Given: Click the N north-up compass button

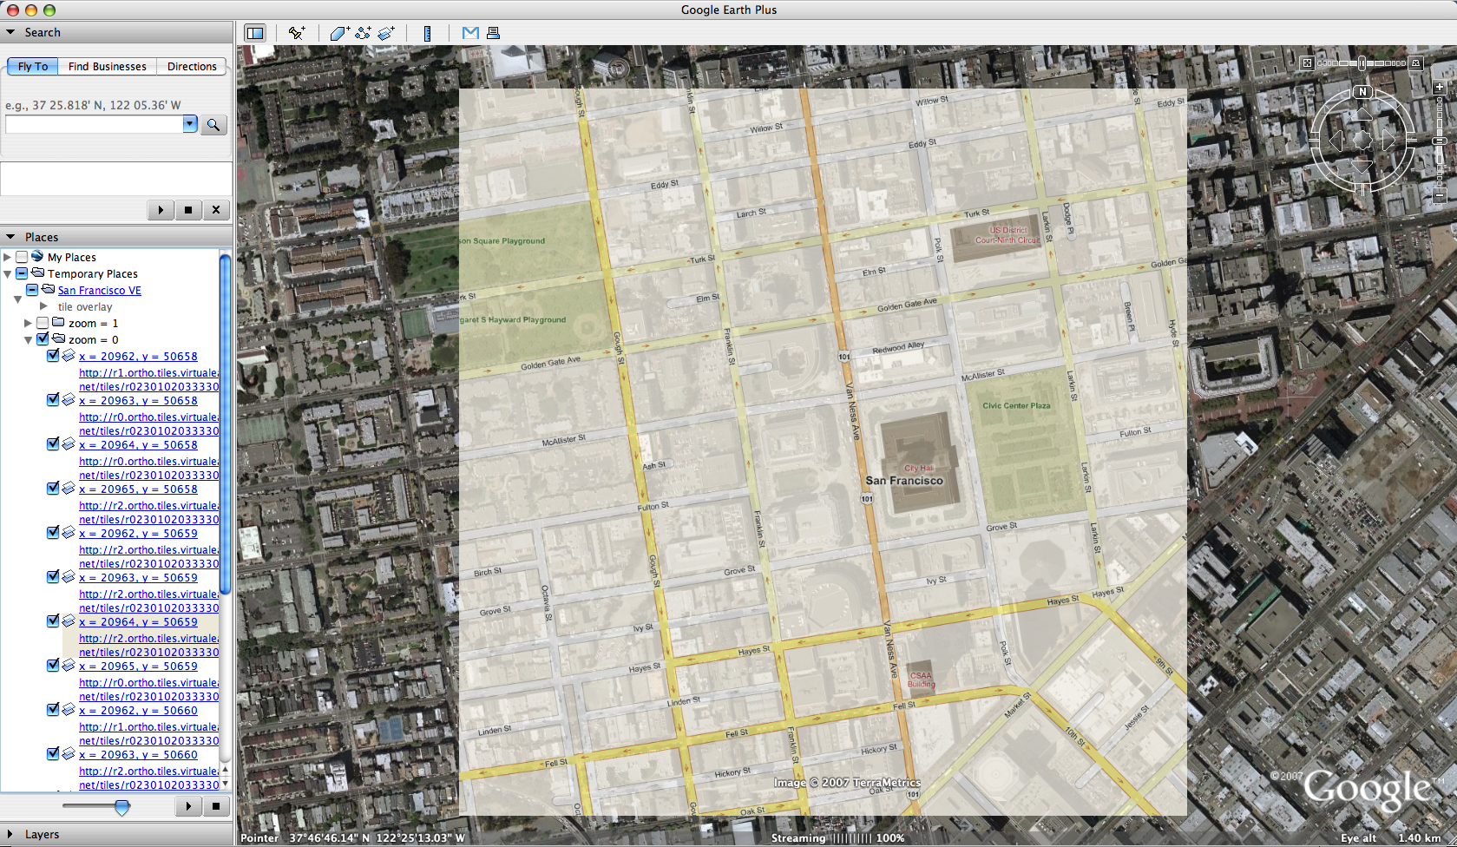Looking at the screenshot, I should (x=1362, y=92).
